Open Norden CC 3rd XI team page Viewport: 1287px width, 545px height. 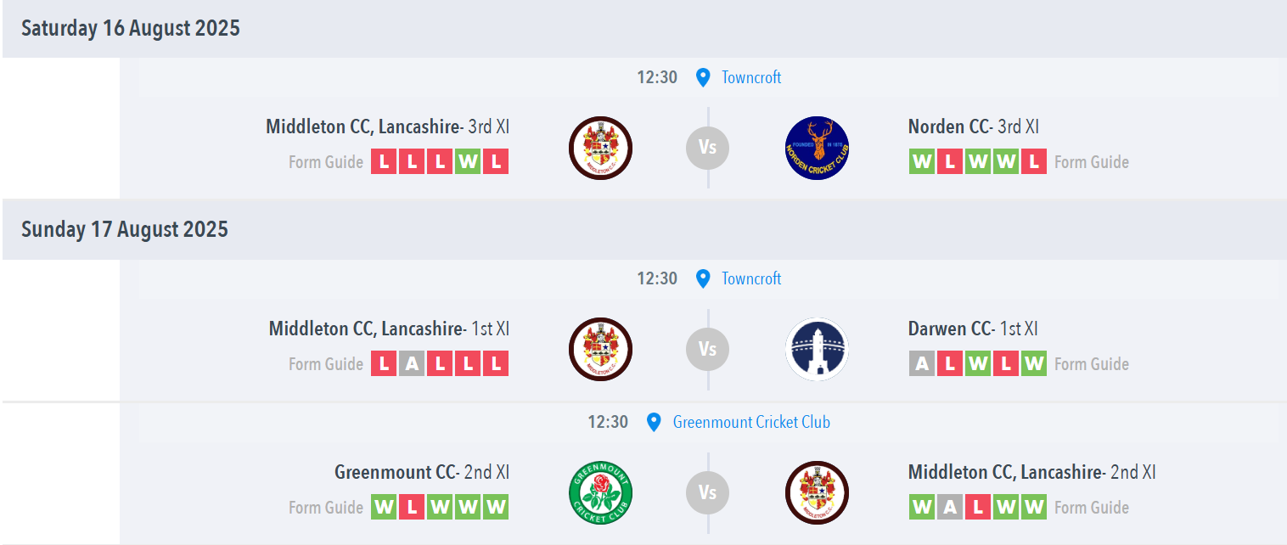[974, 126]
